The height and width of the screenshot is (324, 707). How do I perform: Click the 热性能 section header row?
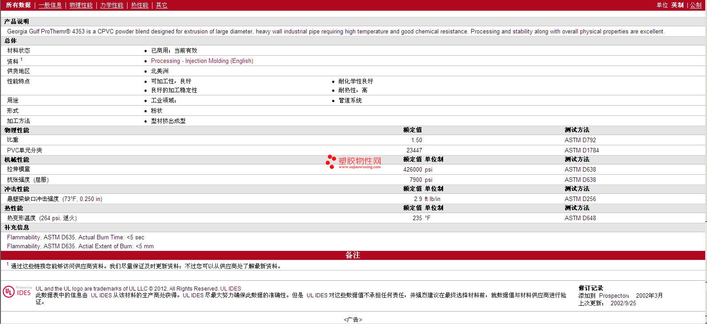353,208
